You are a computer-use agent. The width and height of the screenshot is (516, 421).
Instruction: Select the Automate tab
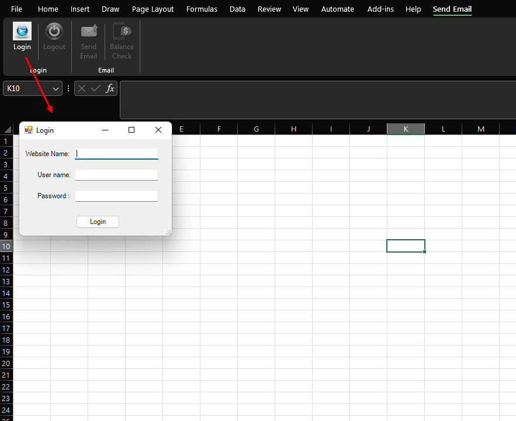click(x=337, y=9)
